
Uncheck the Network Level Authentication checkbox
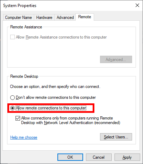(x=18, y=118)
